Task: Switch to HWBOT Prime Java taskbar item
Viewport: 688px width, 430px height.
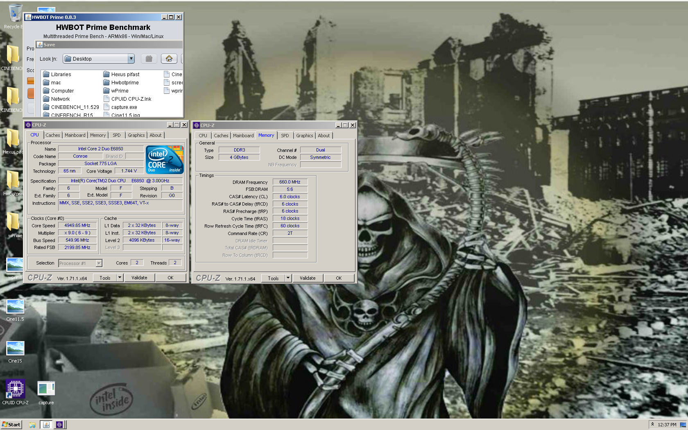Action: [x=46, y=425]
